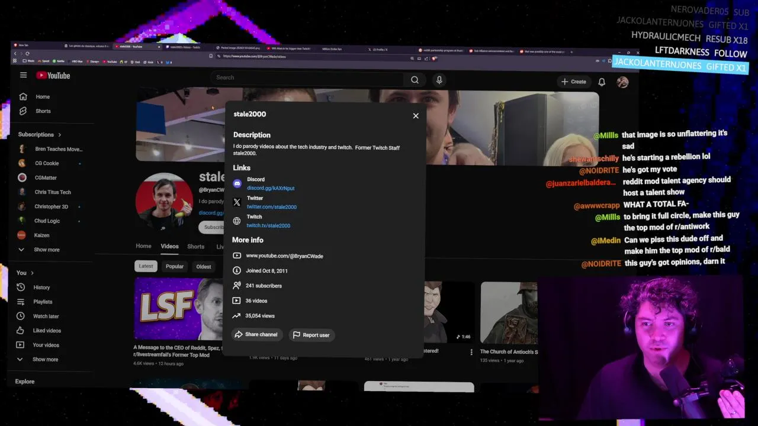758x426 pixels.
Task: Close the stale2000 about dialog
Action: coord(416,116)
